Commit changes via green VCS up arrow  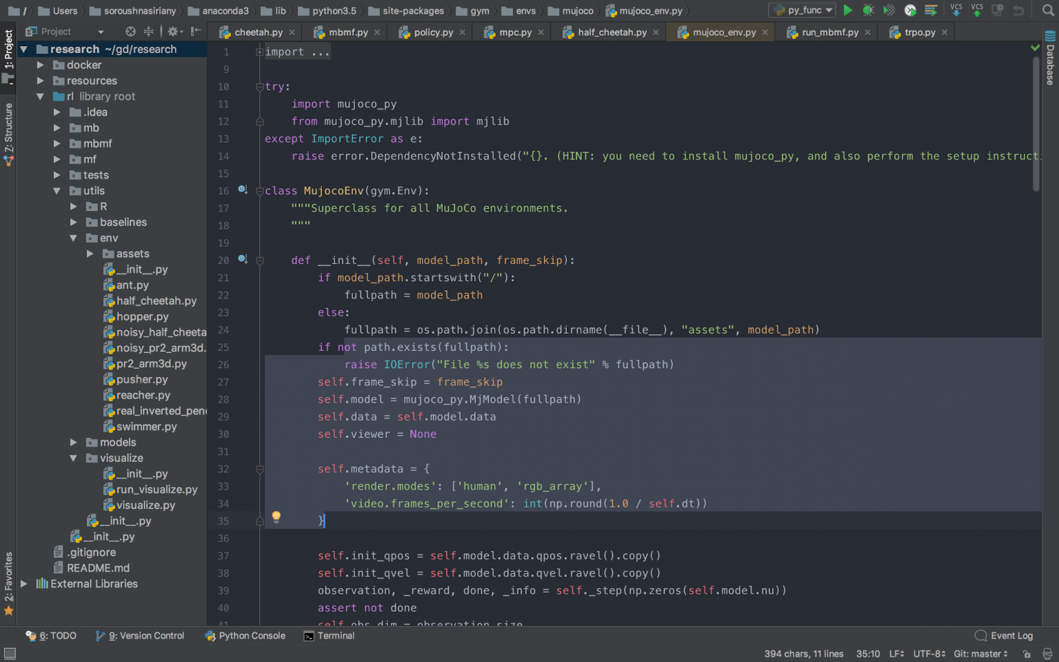pos(977,10)
